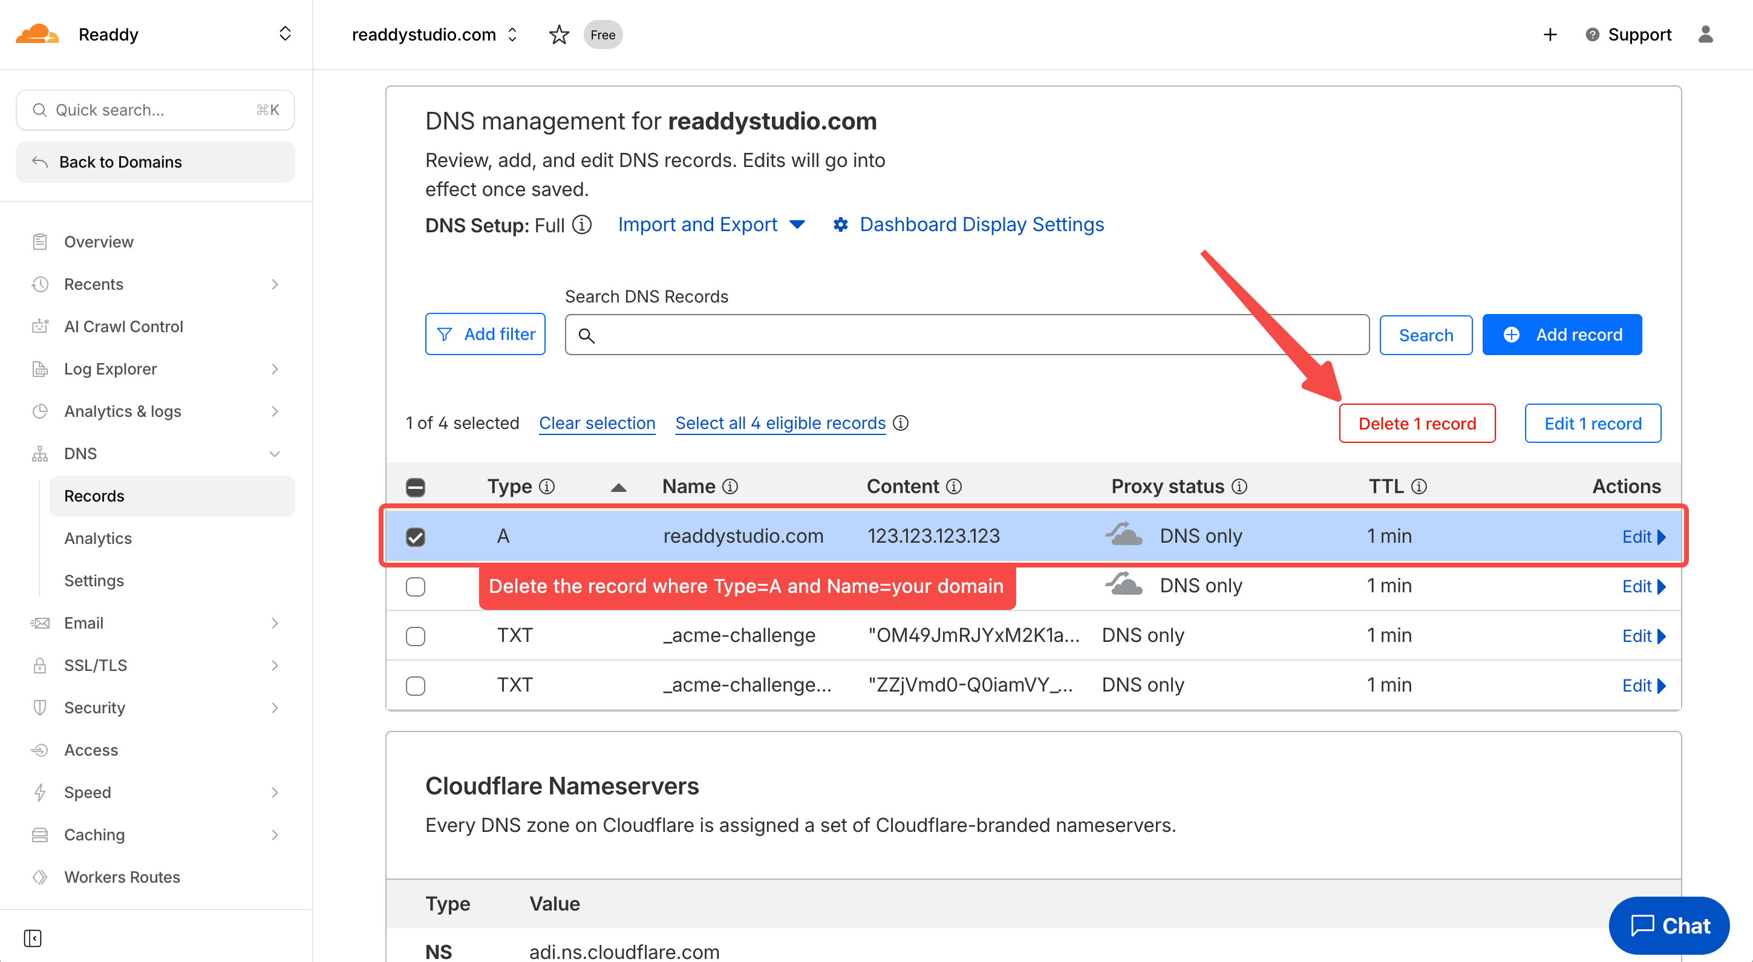Image resolution: width=1753 pixels, height=962 pixels.
Task: Uncheck the A record readdystudio.com checkbox
Action: [415, 537]
